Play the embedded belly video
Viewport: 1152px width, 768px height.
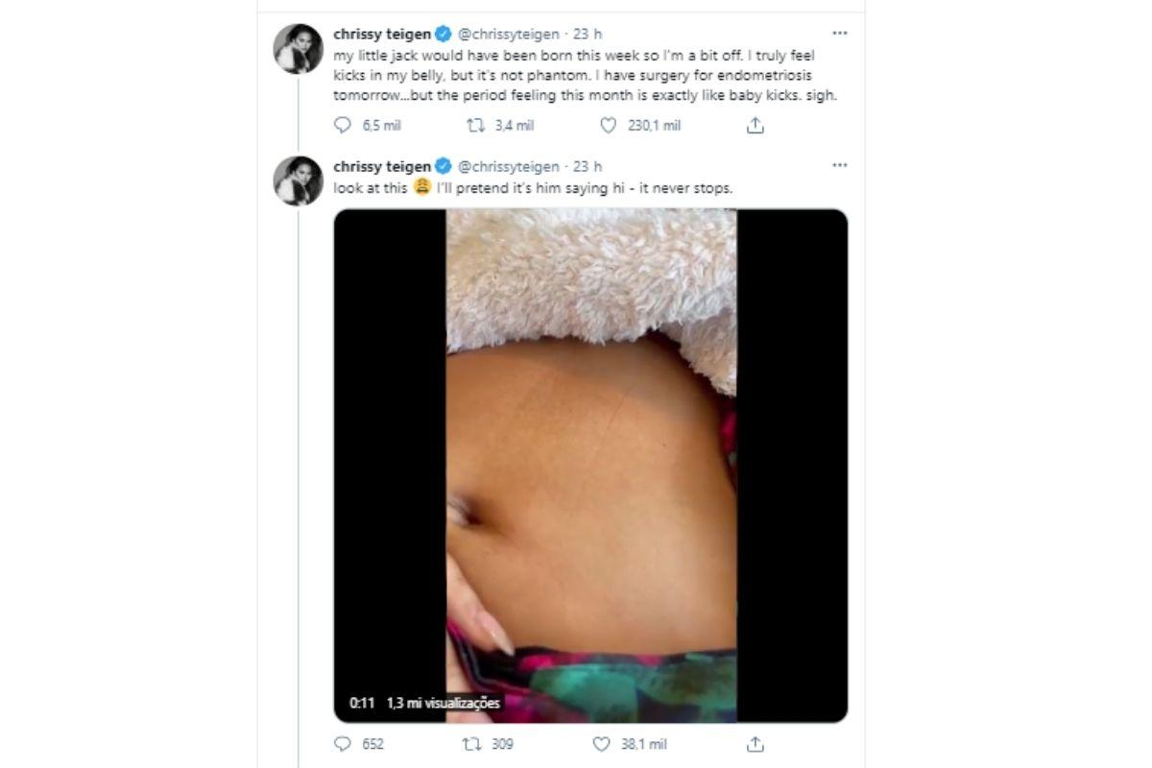[590, 466]
